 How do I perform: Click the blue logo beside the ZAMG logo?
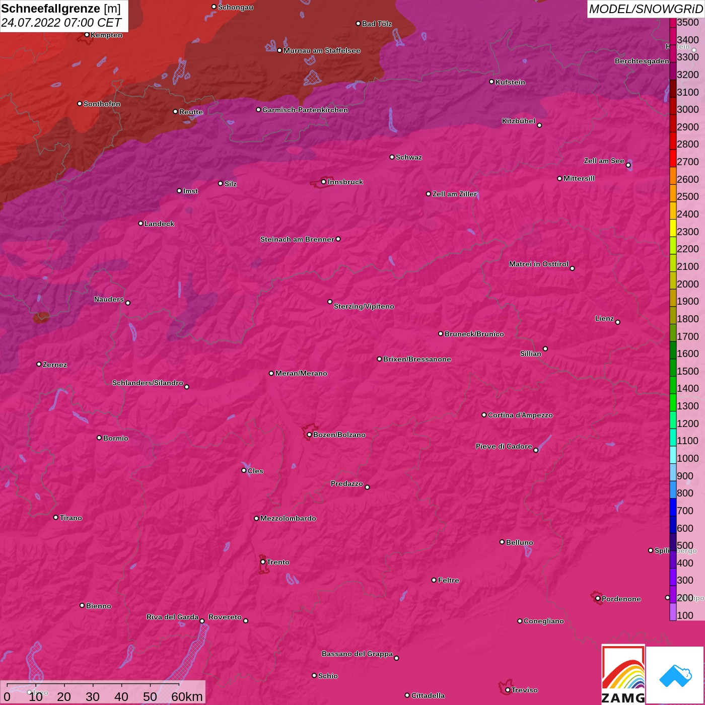click(675, 675)
